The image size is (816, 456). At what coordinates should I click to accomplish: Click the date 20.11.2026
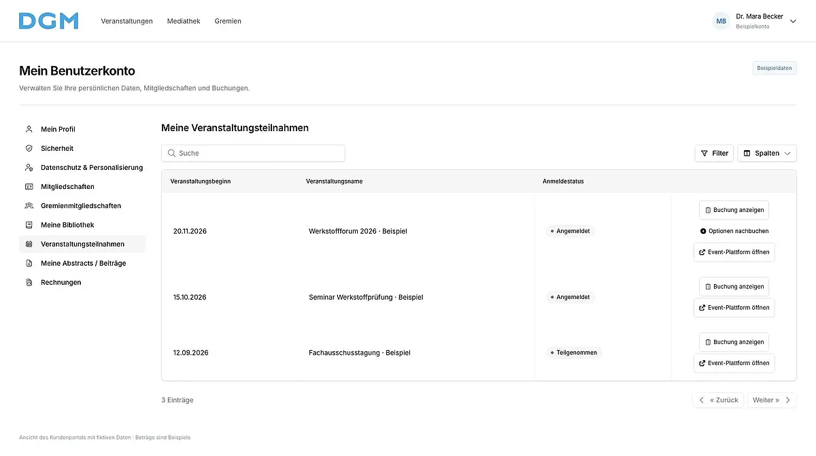190,231
